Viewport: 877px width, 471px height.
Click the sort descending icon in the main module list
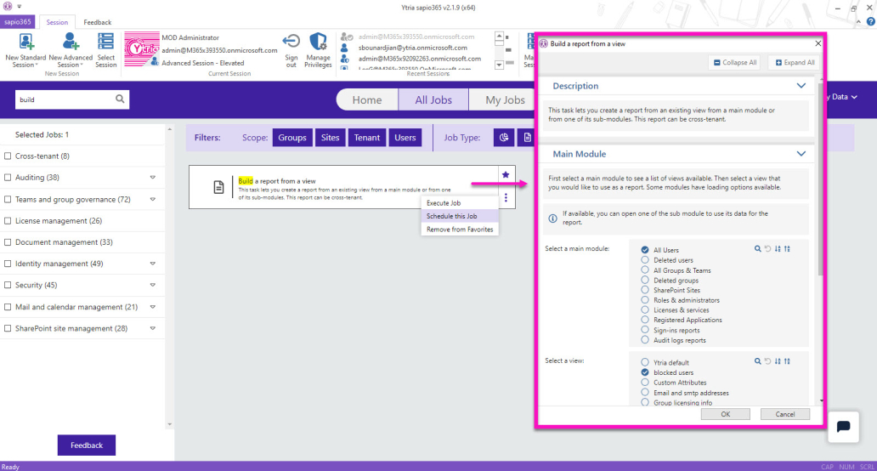[778, 249]
